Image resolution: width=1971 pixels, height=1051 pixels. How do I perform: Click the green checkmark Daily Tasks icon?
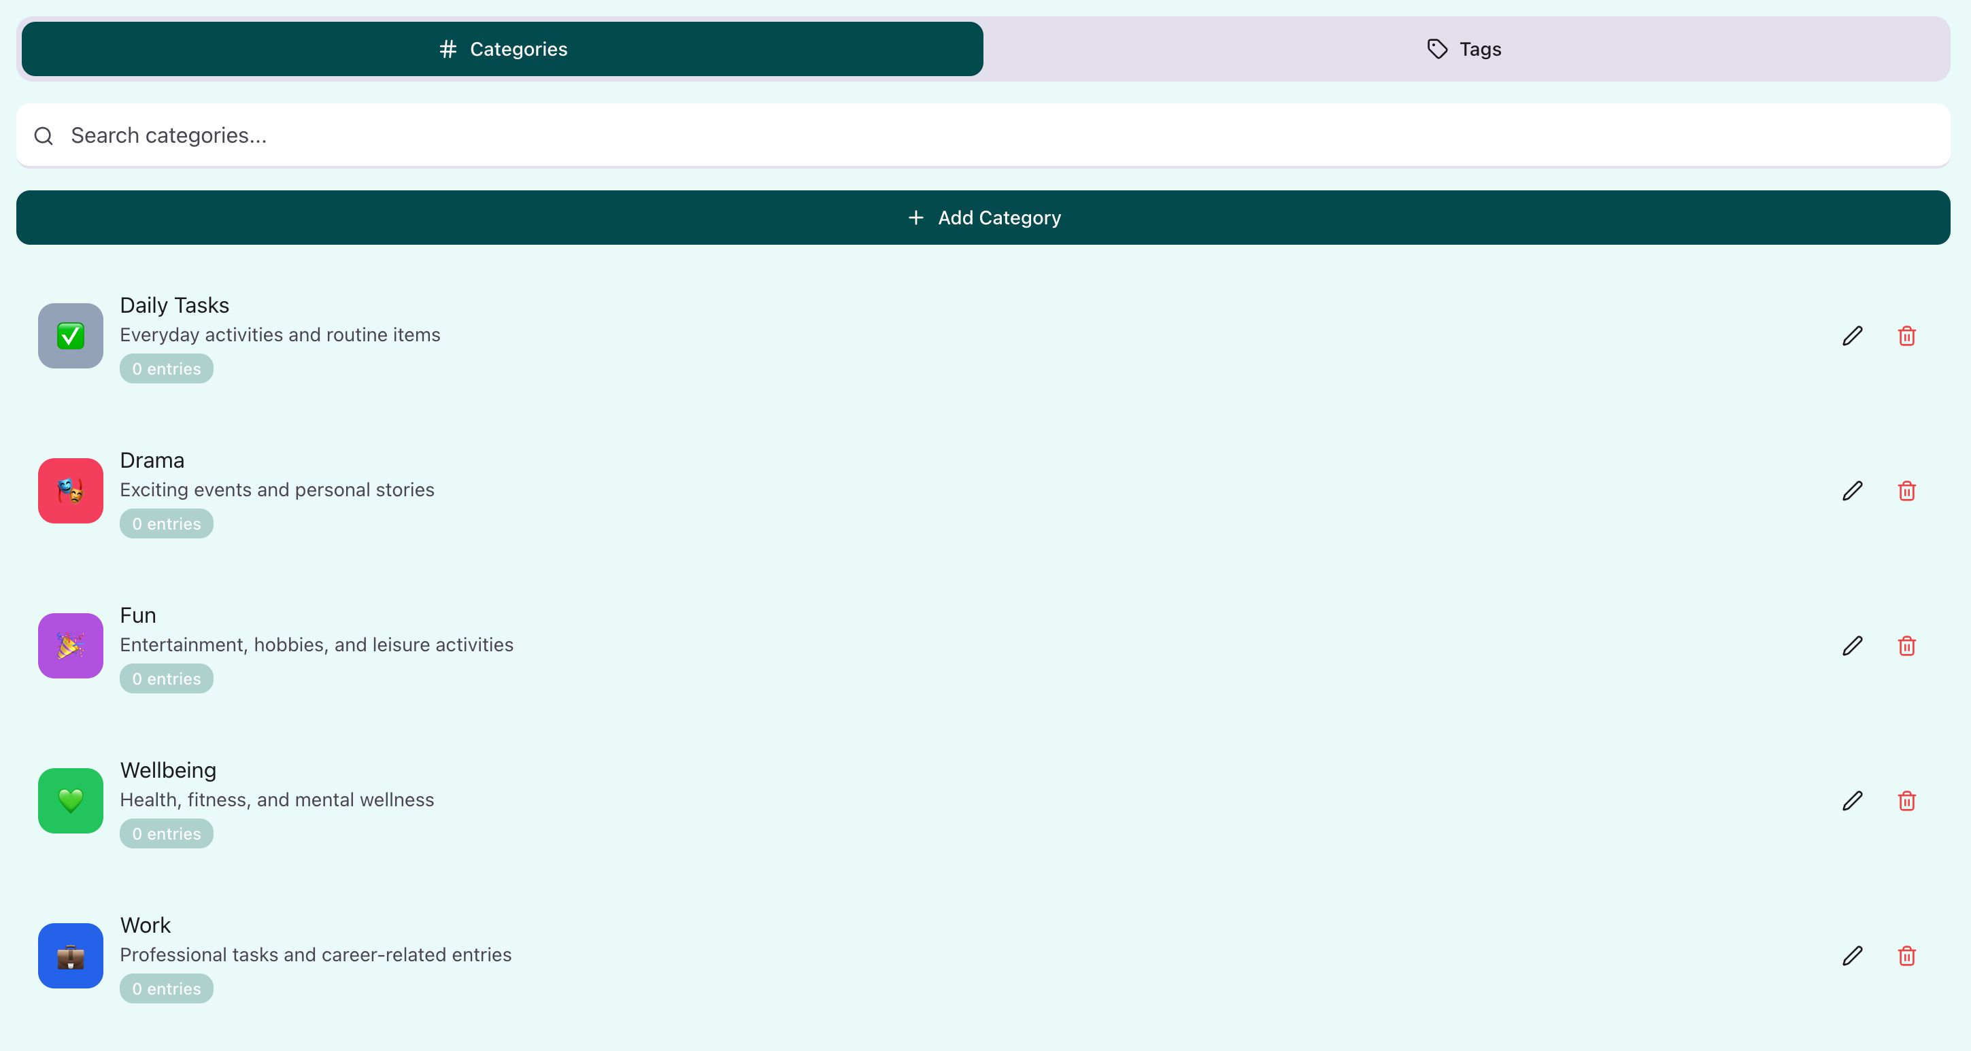pyautogui.click(x=71, y=336)
